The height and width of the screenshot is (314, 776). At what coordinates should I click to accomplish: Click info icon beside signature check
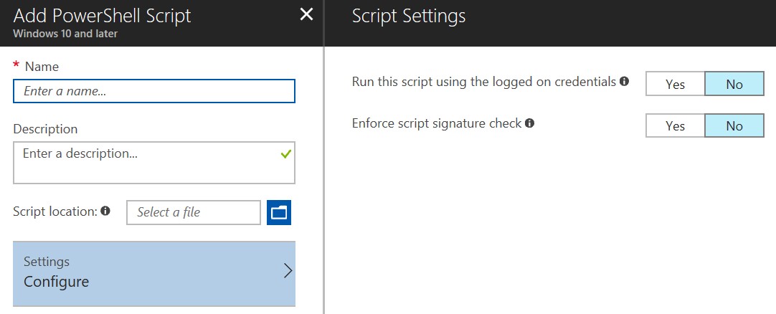[529, 123]
